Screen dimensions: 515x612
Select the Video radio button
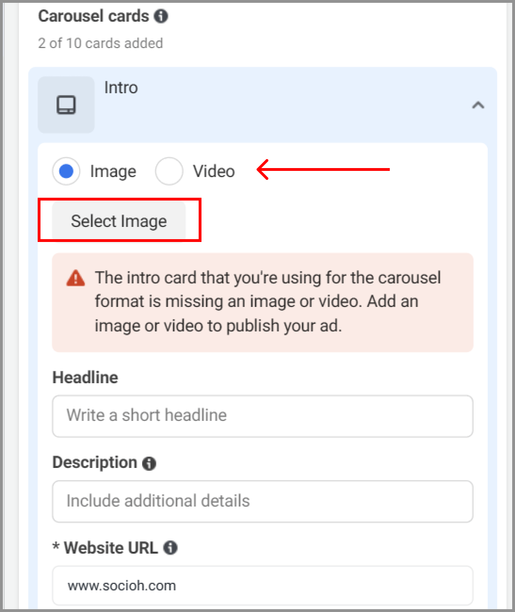(169, 171)
